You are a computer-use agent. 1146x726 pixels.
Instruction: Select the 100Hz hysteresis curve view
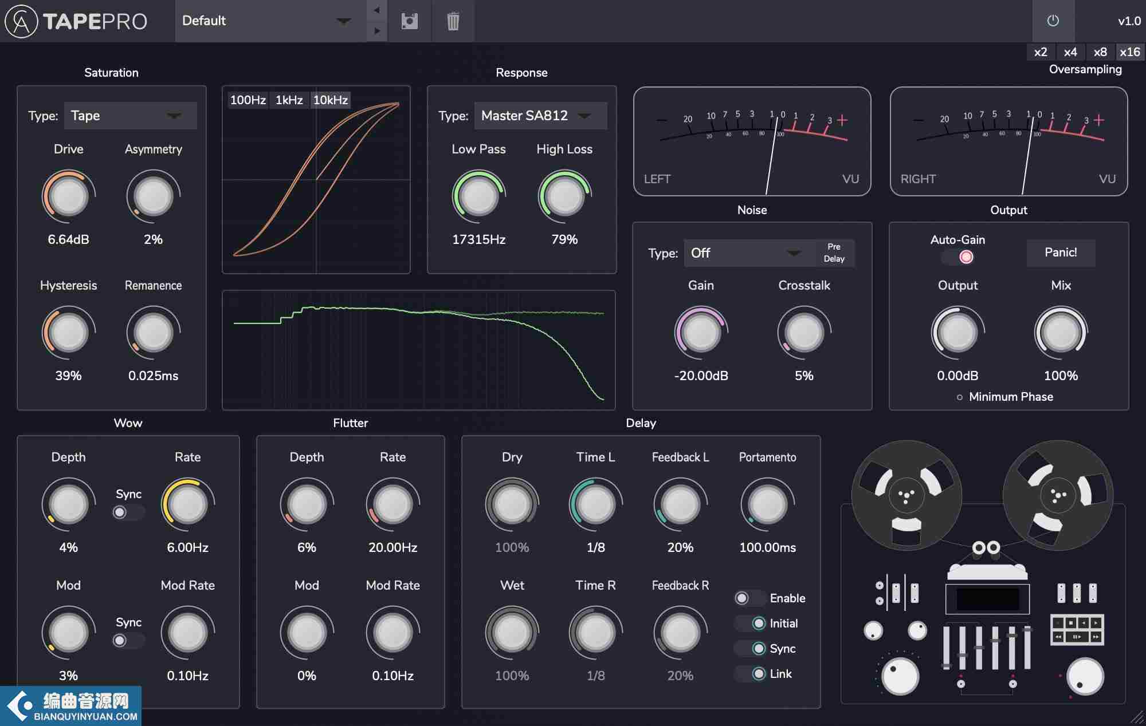[248, 100]
